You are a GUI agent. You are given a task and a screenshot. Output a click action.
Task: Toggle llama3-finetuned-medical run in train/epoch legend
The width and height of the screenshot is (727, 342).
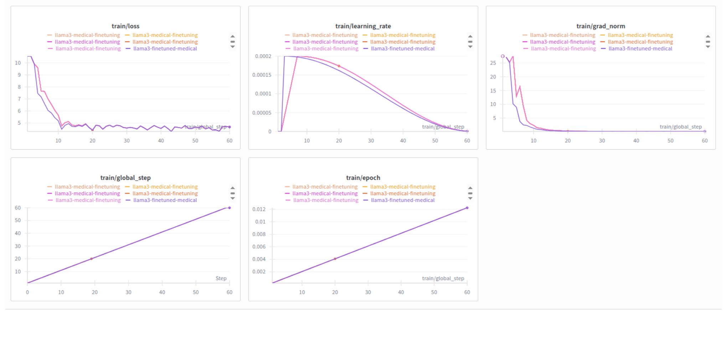[402, 200]
